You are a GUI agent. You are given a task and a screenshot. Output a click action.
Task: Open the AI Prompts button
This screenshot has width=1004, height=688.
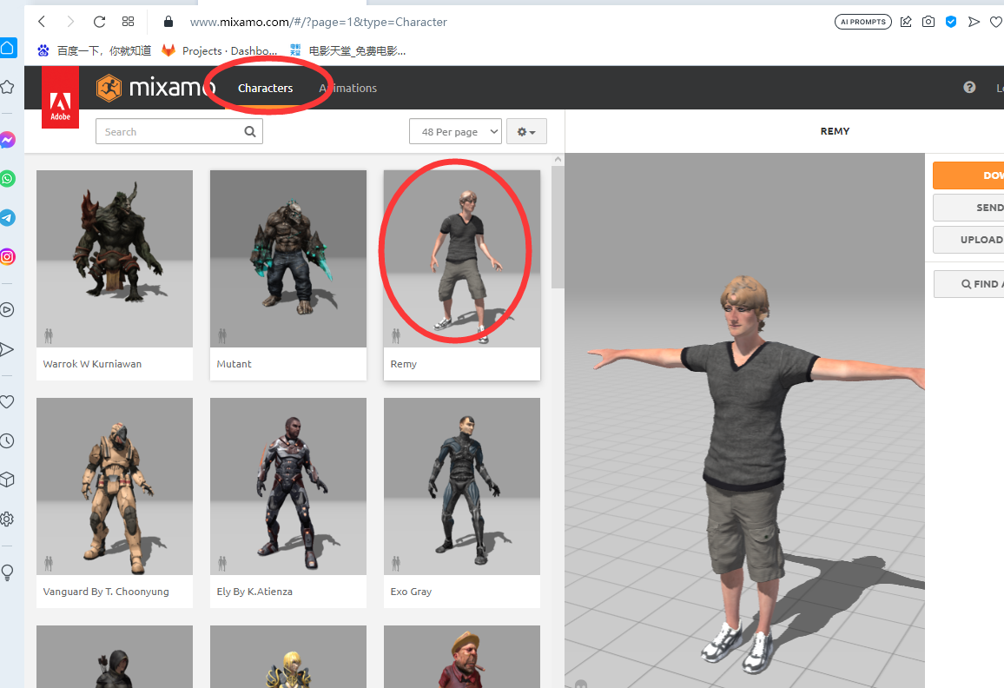[863, 22]
